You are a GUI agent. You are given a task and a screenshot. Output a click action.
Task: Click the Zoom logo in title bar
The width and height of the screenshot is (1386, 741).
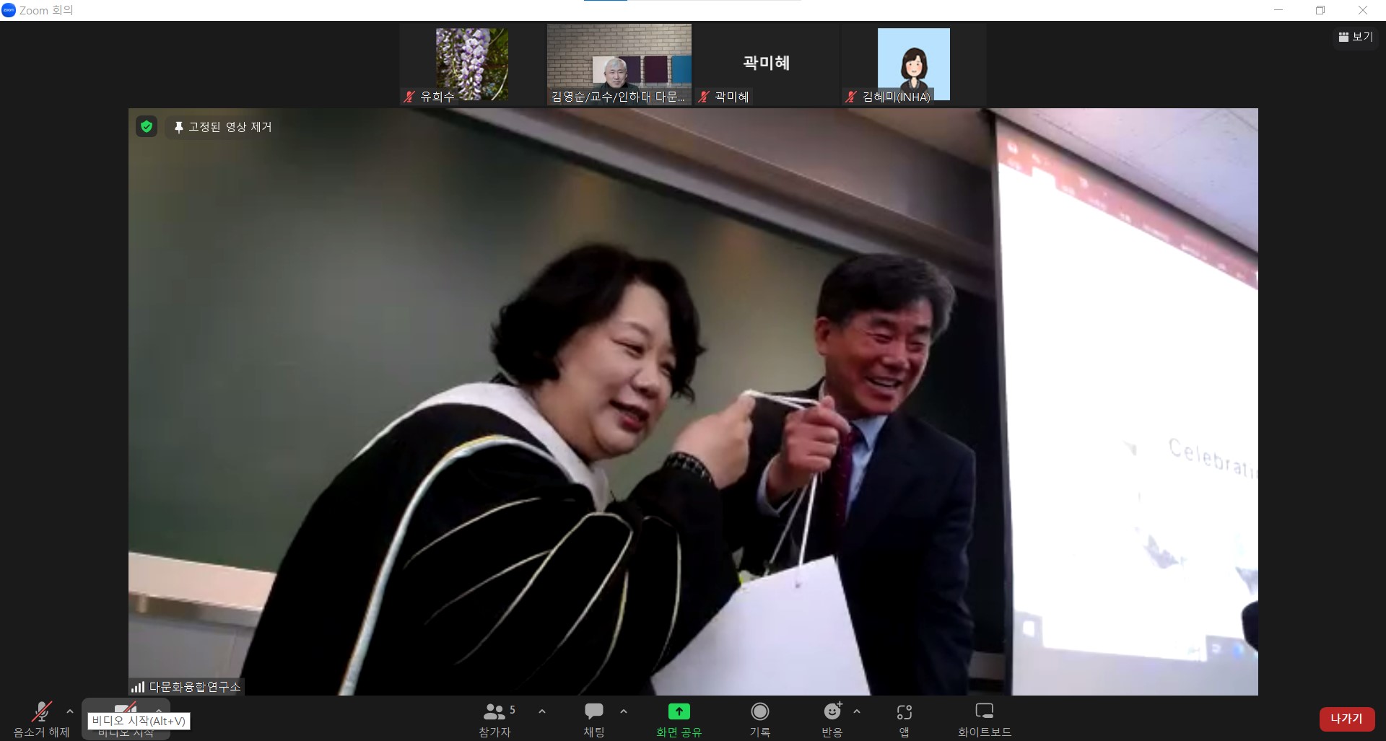click(9, 10)
